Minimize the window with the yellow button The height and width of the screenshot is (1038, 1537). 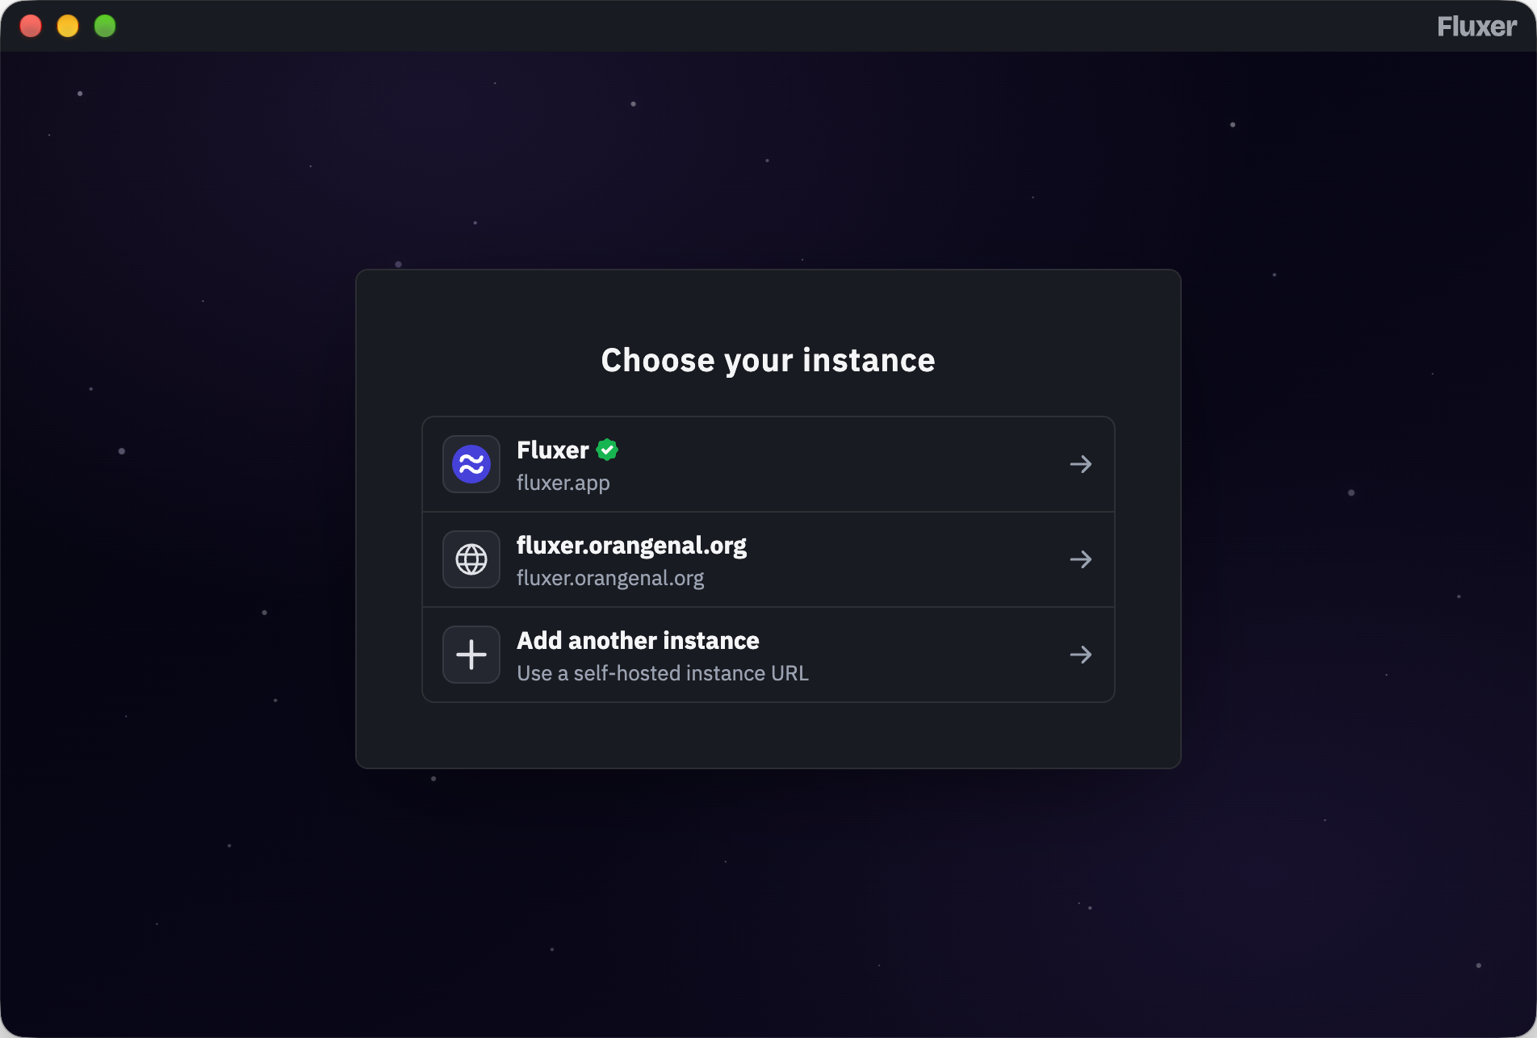[68, 26]
